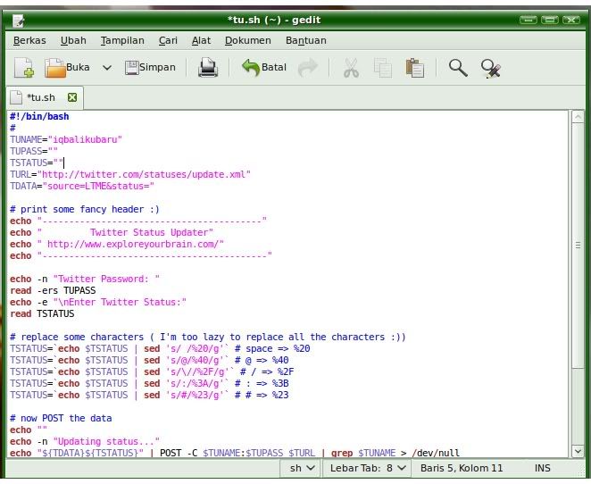Close the tu.sh tab
Image resolution: width=591 pixels, height=484 pixels.
pyautogui.click(x=72, y=97)
